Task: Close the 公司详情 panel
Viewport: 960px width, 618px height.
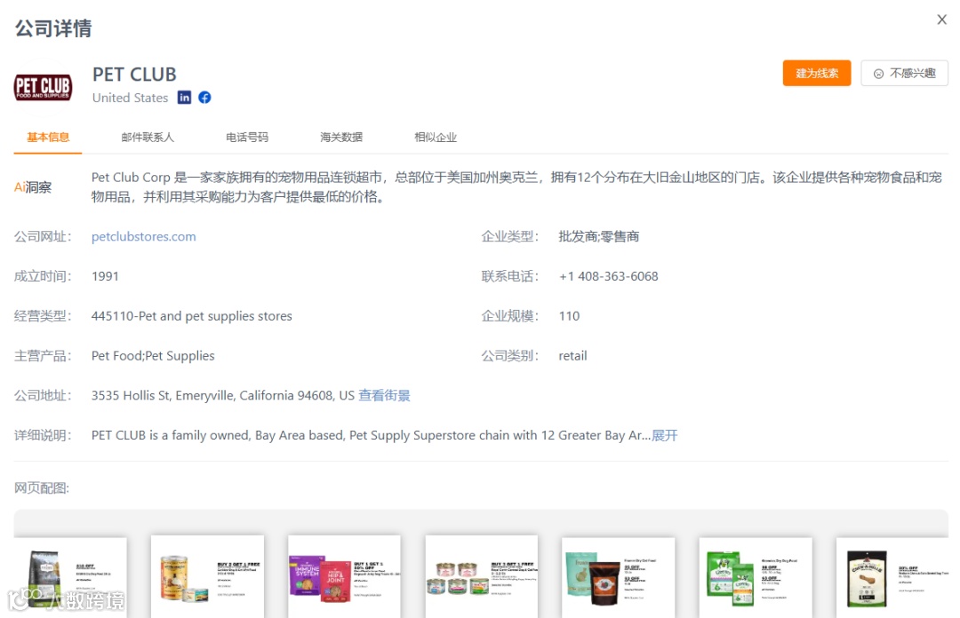Action: coord(941,20)
